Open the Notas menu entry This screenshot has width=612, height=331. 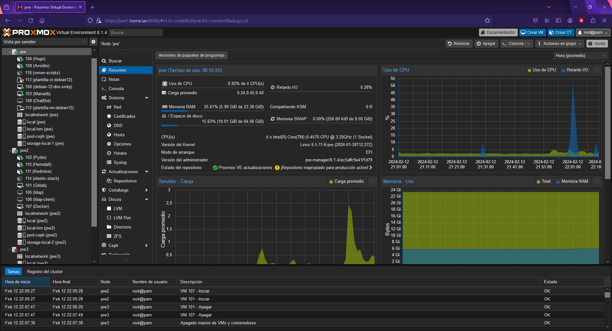pos(126,79)
